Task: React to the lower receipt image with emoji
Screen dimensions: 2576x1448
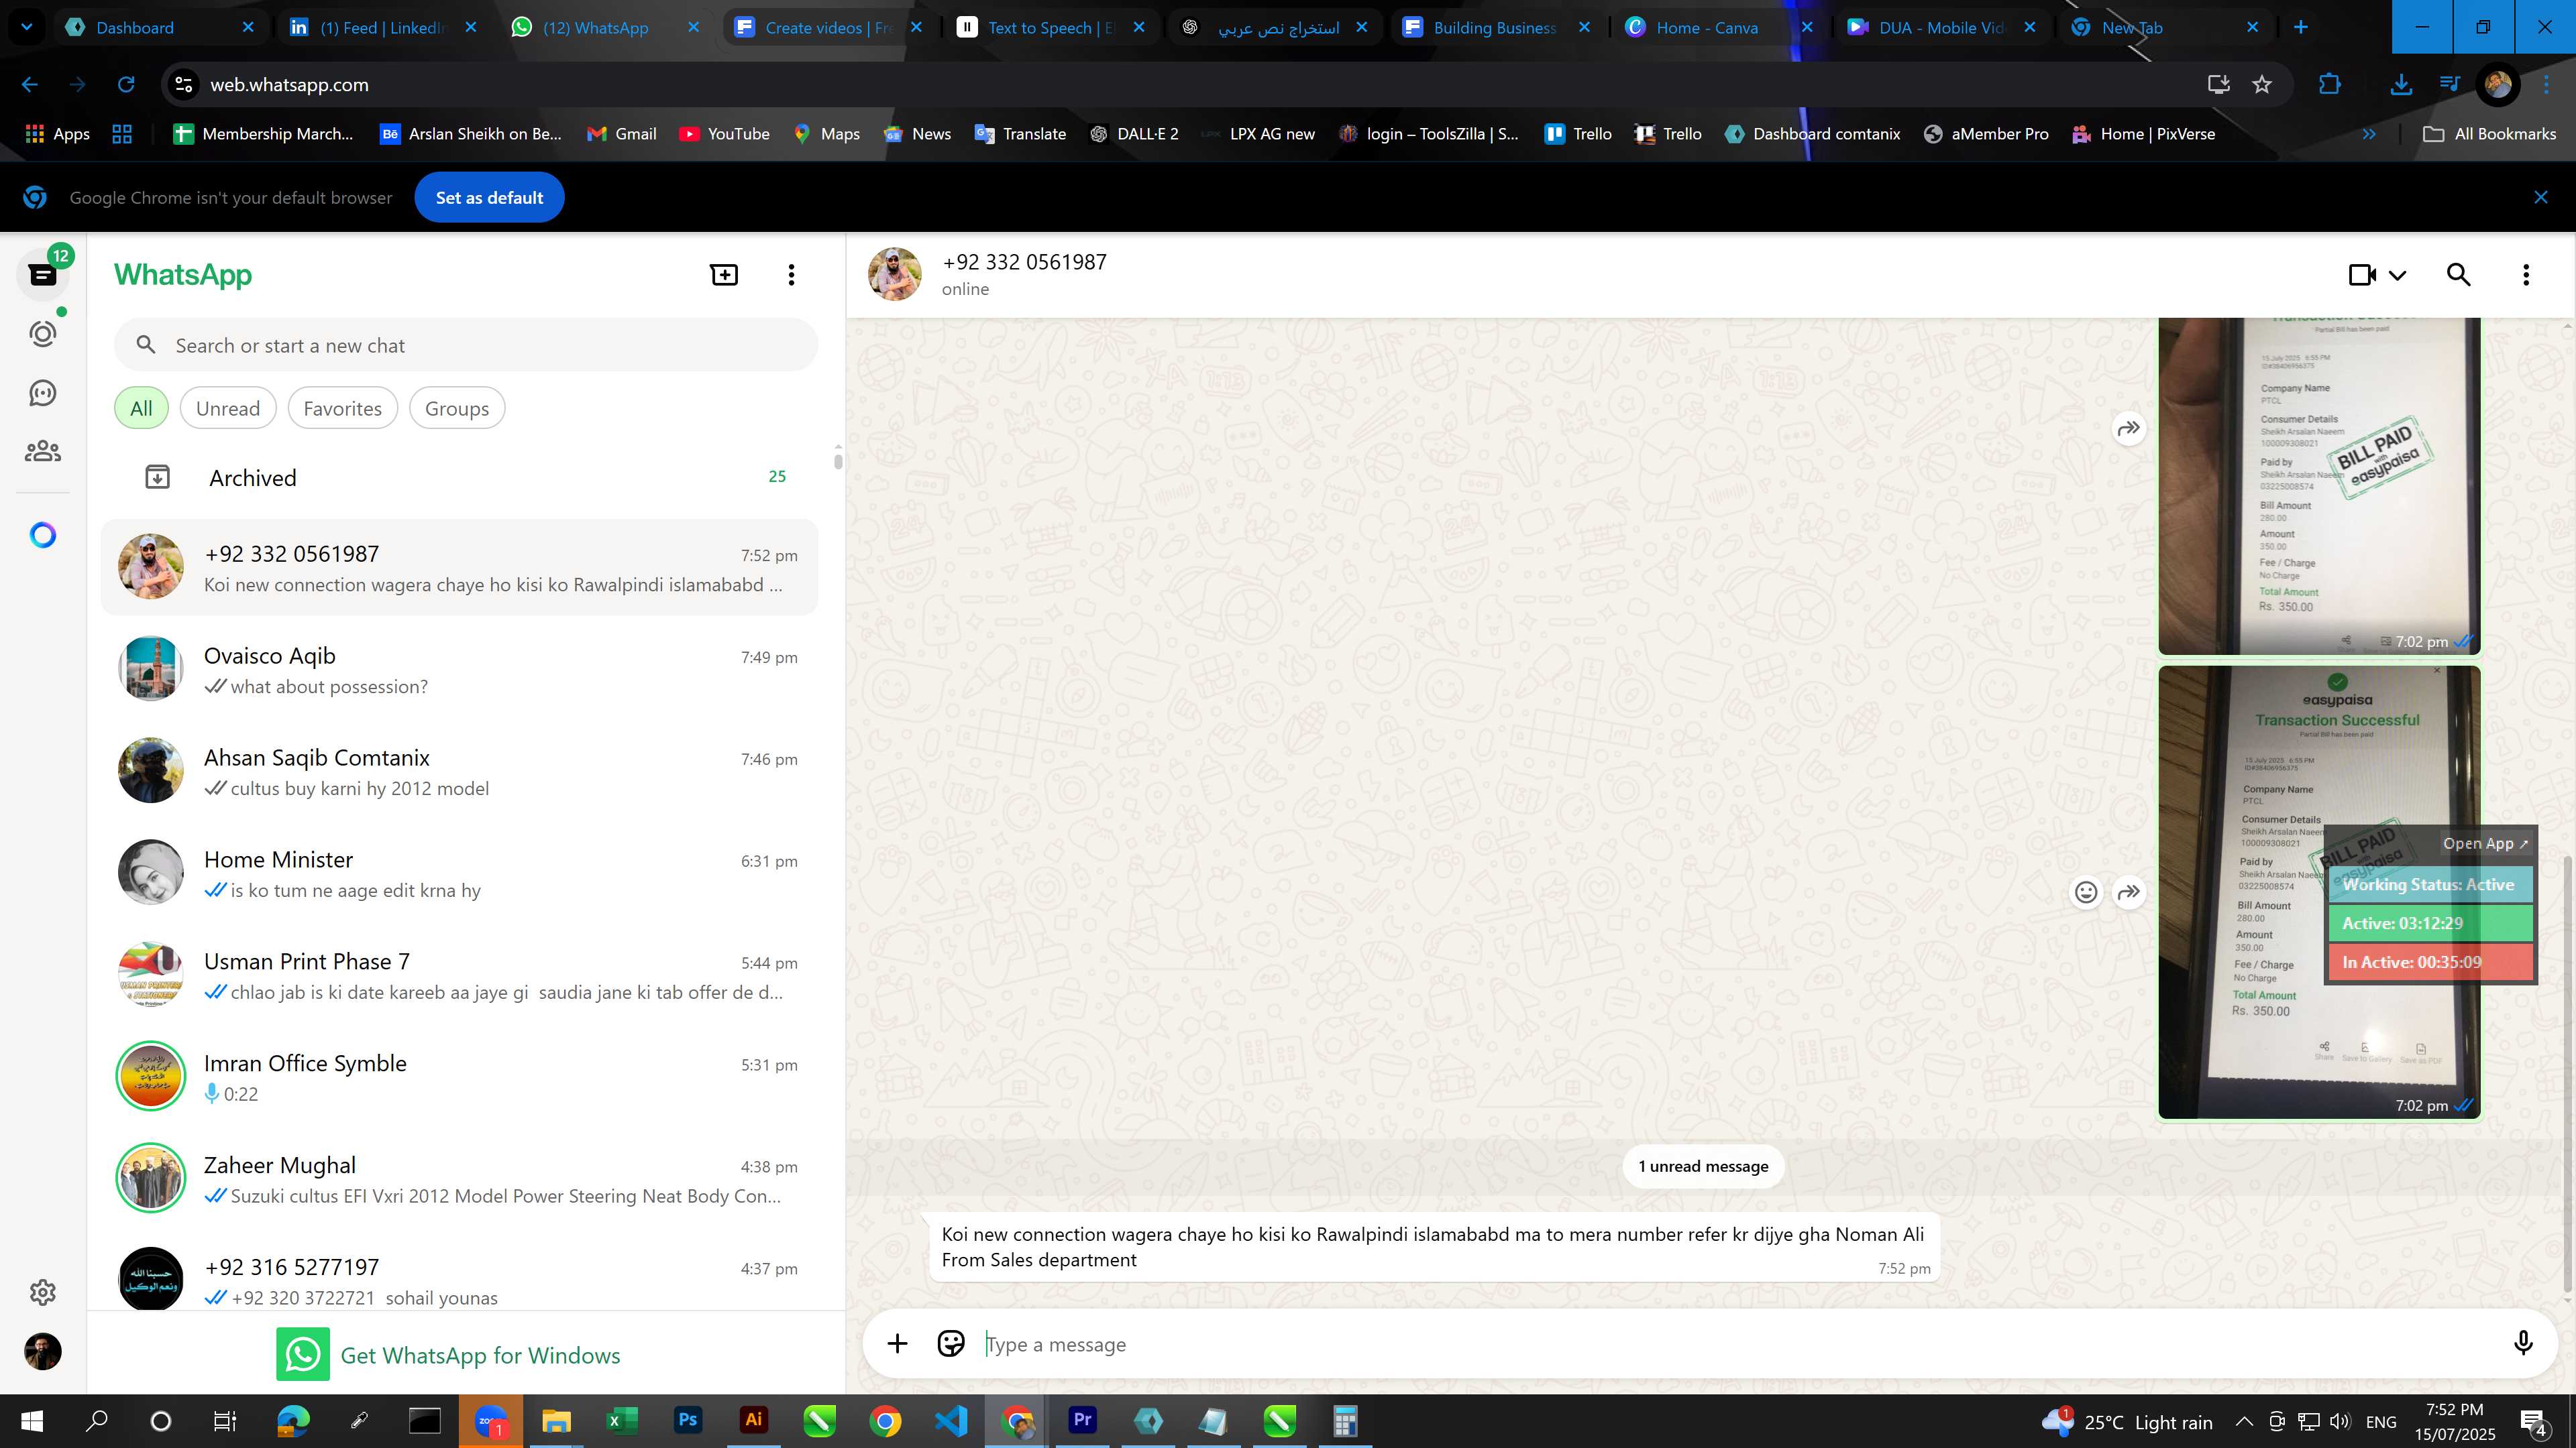Action: (x=2086, y=892)
